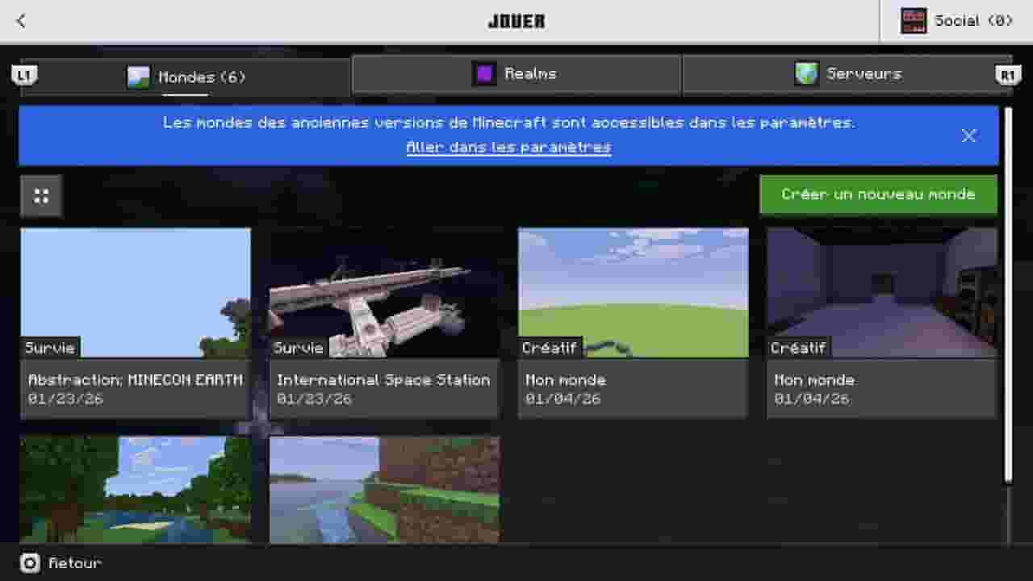Viewport: 1033px width, 581px height.
Task: Open Abstraction: MINECON EARTH world thumbnail
Action: [136, 292]
